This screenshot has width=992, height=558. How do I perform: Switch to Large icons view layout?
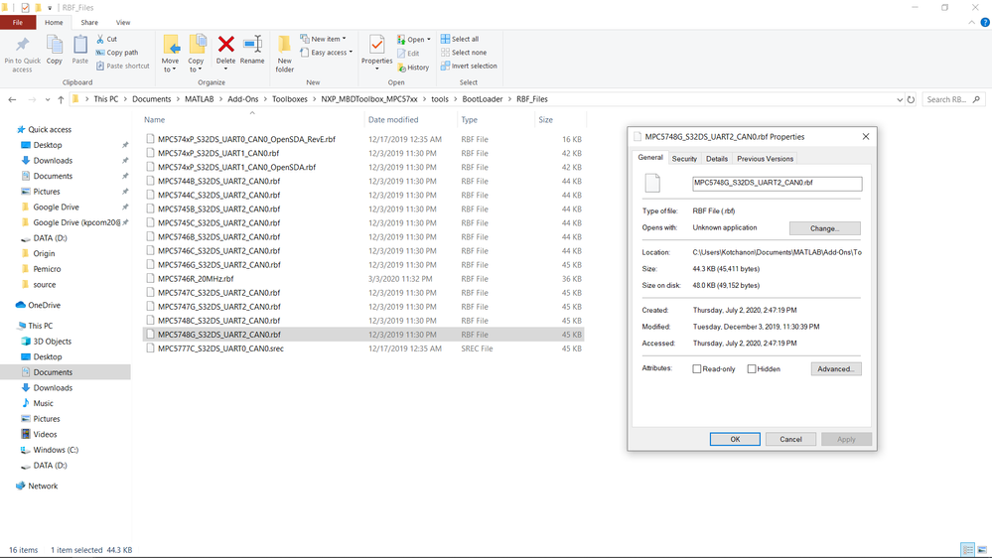982,550
